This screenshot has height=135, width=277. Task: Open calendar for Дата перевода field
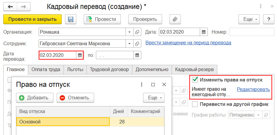pyautogui.click(x=80, y=55)
